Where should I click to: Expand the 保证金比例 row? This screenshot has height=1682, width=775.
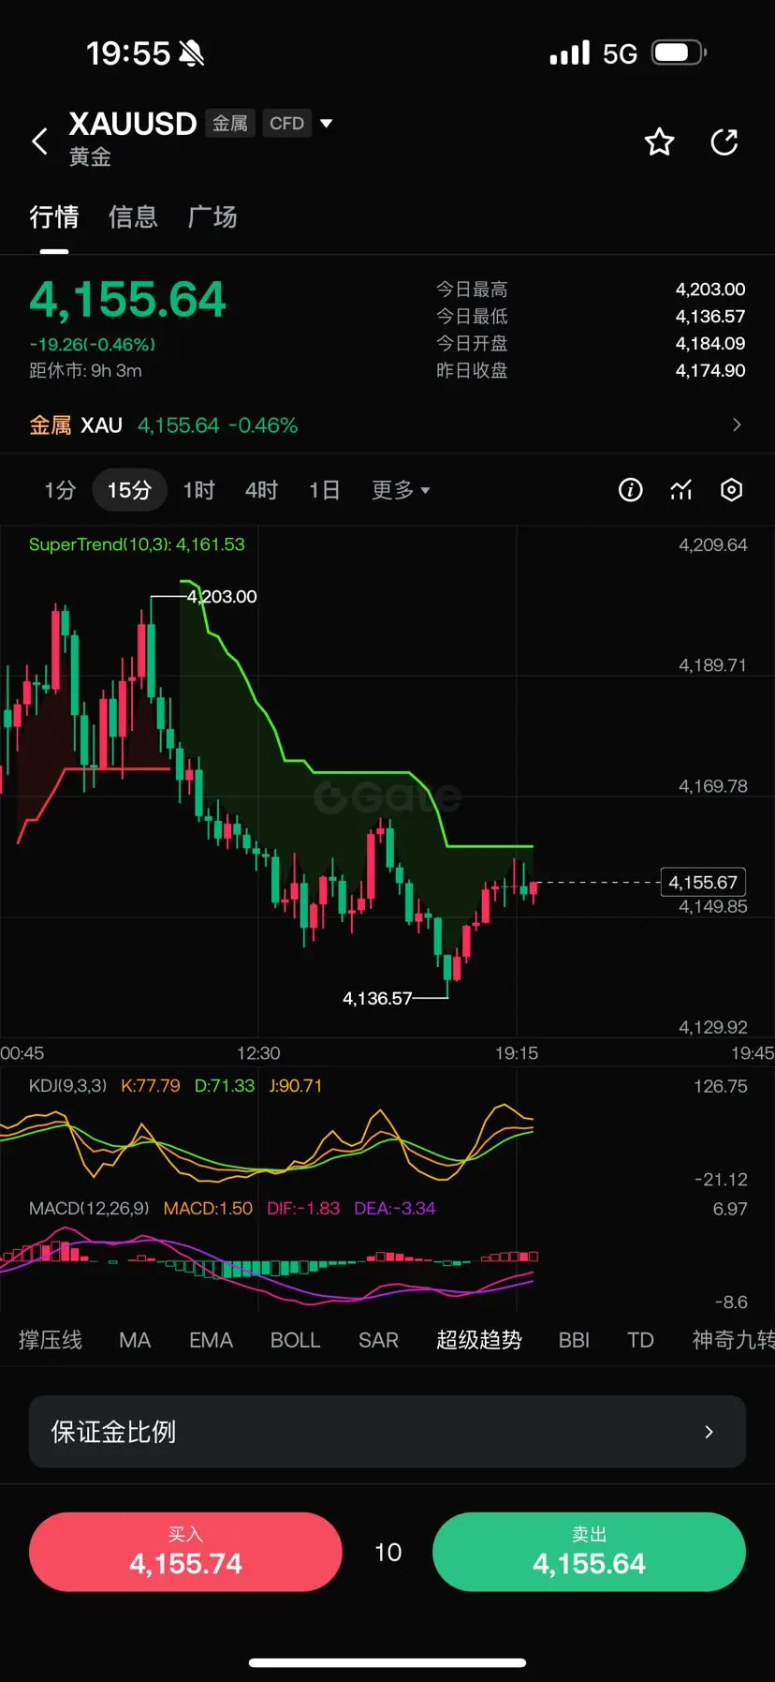[387, 1432]
